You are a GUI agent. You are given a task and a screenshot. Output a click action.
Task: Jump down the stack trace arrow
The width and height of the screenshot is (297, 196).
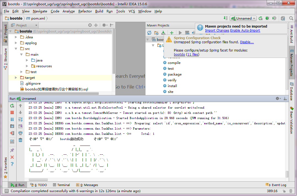click(x=20, y=112)
